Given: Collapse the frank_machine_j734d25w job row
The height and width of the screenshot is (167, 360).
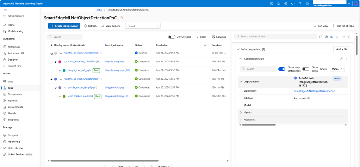Looking at the screenshot, I should point(65,62).
